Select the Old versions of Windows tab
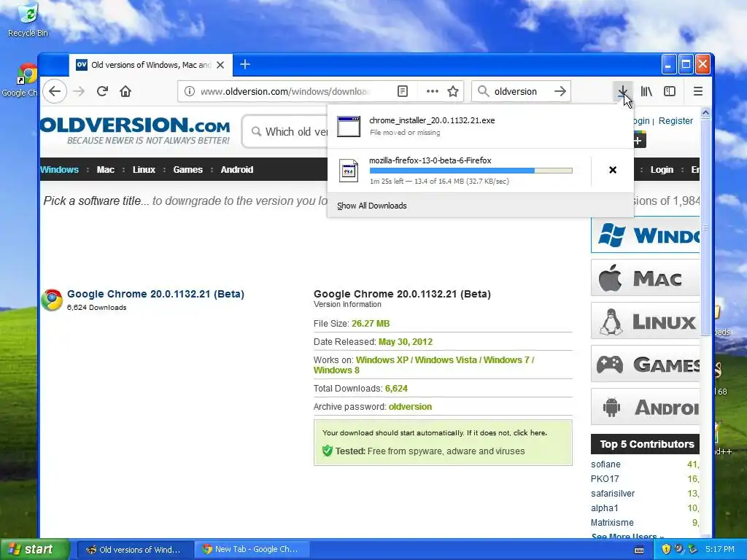 click(150, 65)
